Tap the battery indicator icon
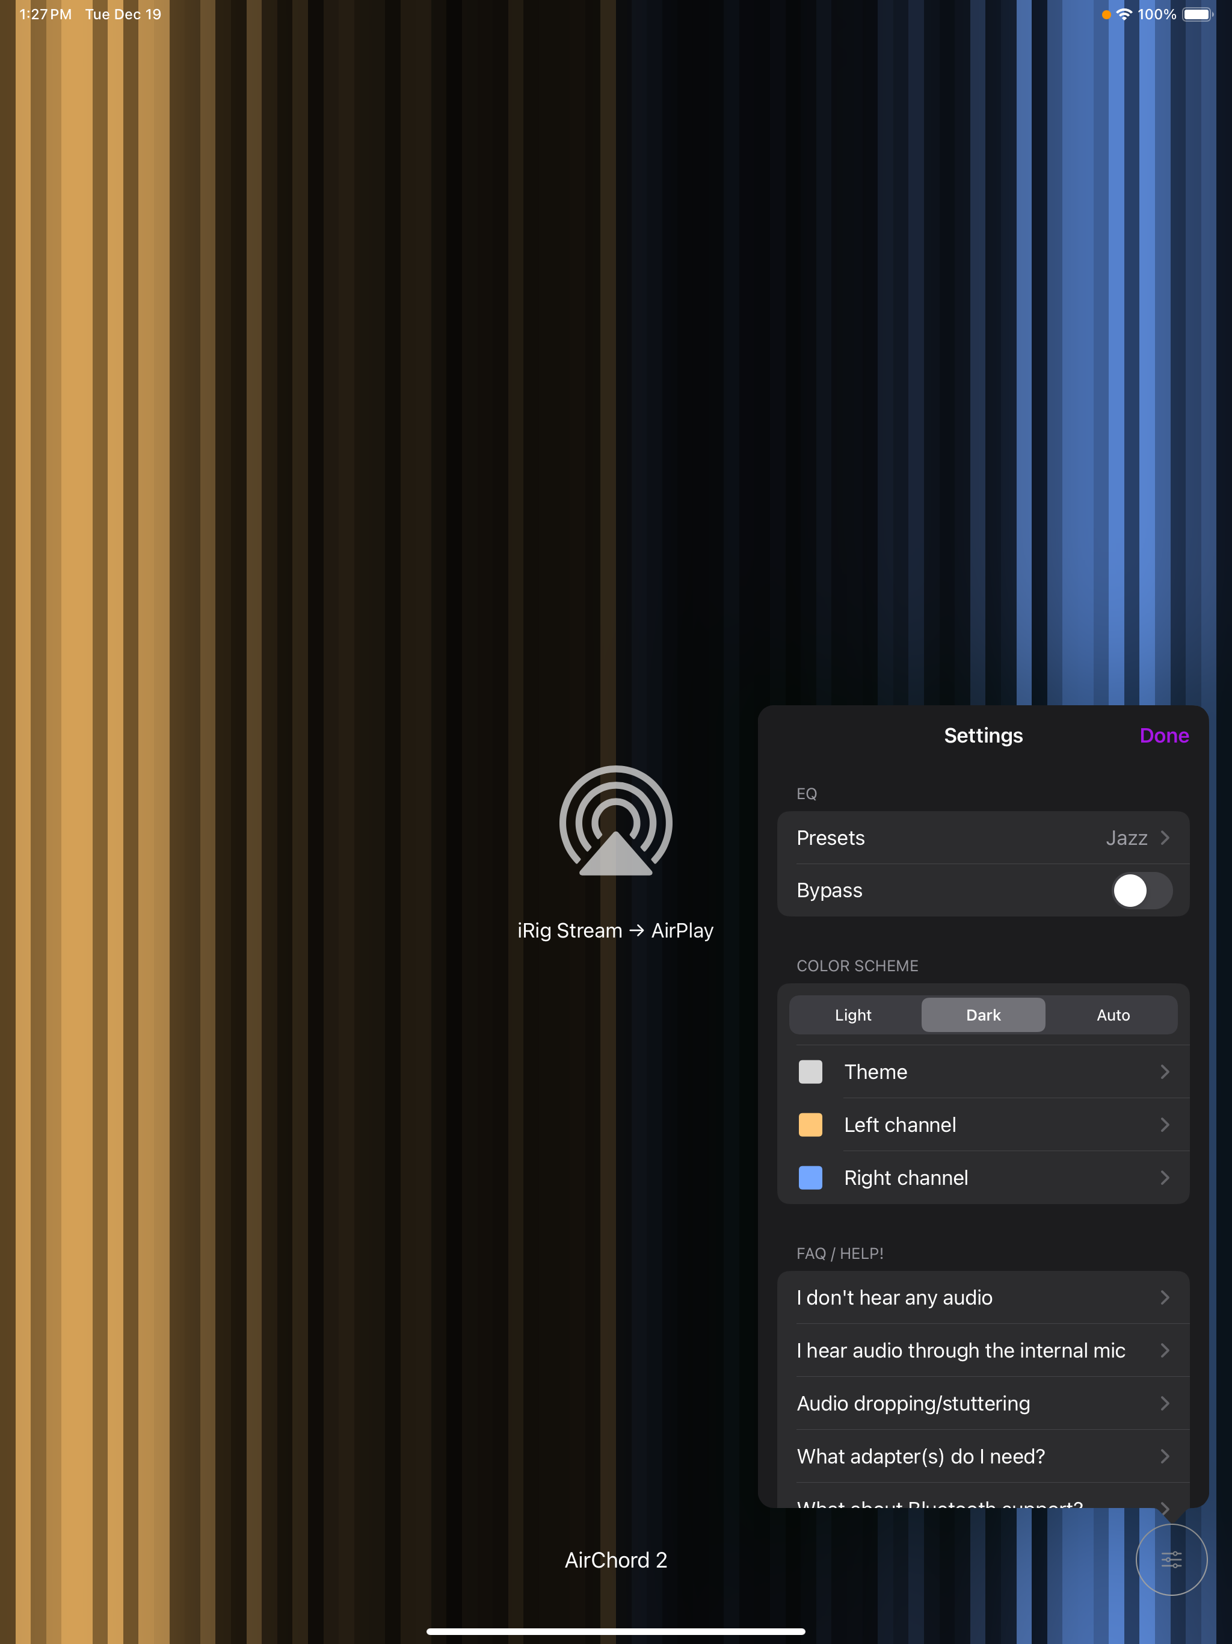 1197,14
